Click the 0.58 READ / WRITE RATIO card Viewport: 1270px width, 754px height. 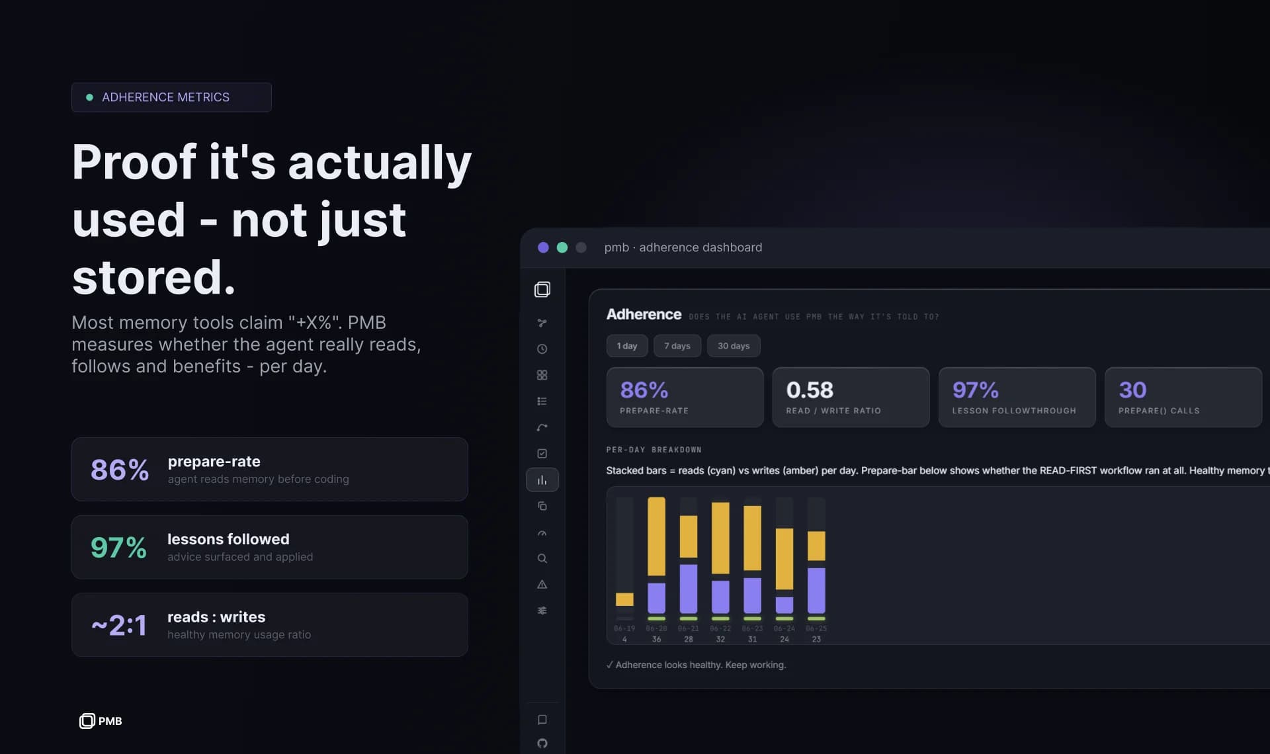(851, 398)
